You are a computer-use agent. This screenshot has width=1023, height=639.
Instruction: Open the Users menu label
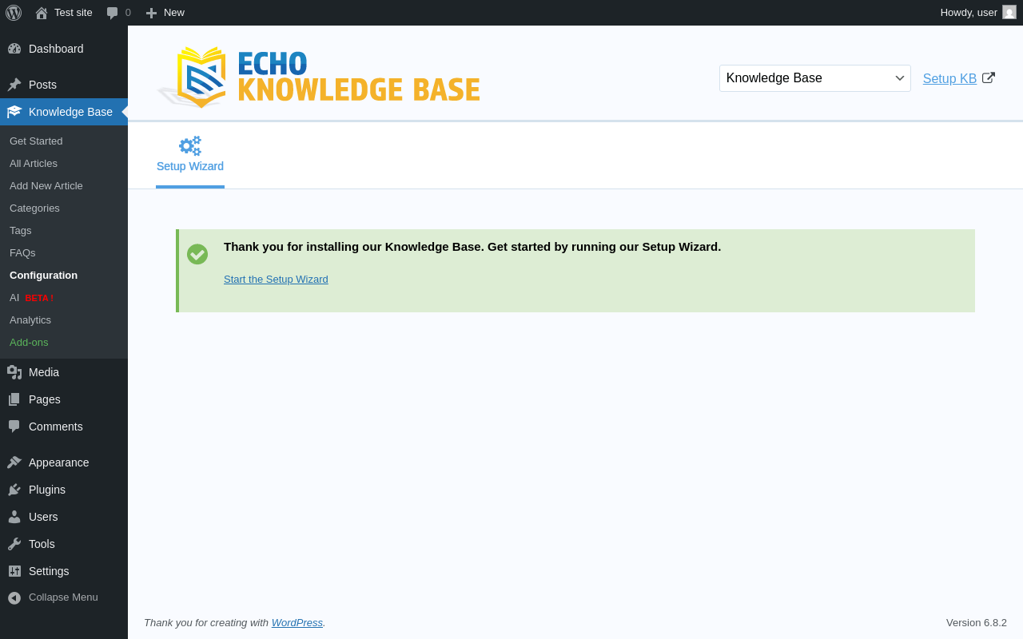pos(43,517)
